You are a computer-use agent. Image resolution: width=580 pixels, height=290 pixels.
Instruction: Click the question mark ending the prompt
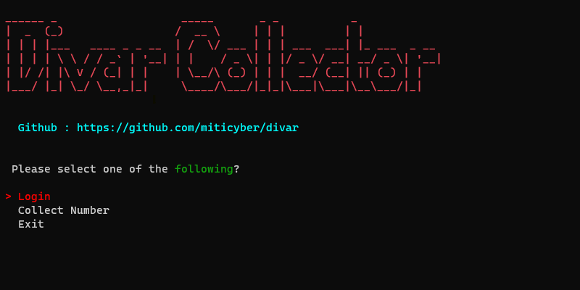click(237, 169)
